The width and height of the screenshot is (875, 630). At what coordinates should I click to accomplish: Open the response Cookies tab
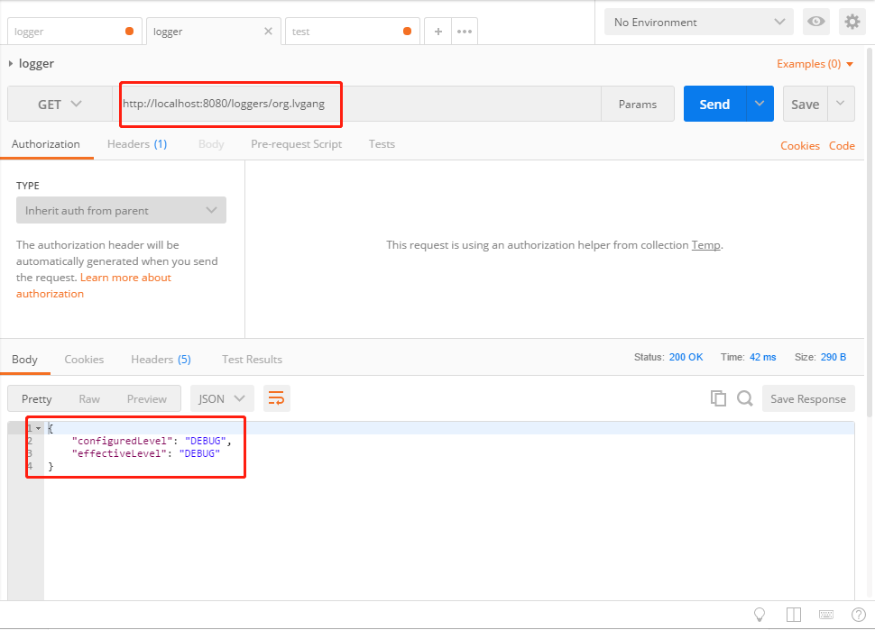[x=84, y=360]
